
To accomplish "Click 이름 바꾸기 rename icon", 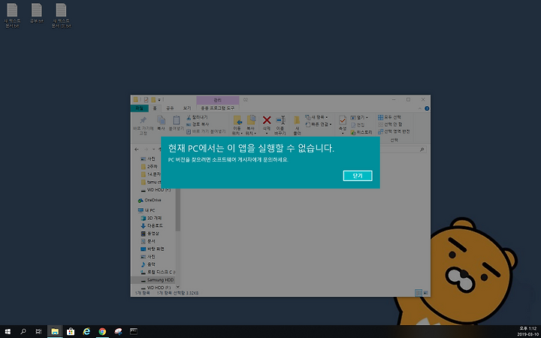I will click(x=280, y=125).
